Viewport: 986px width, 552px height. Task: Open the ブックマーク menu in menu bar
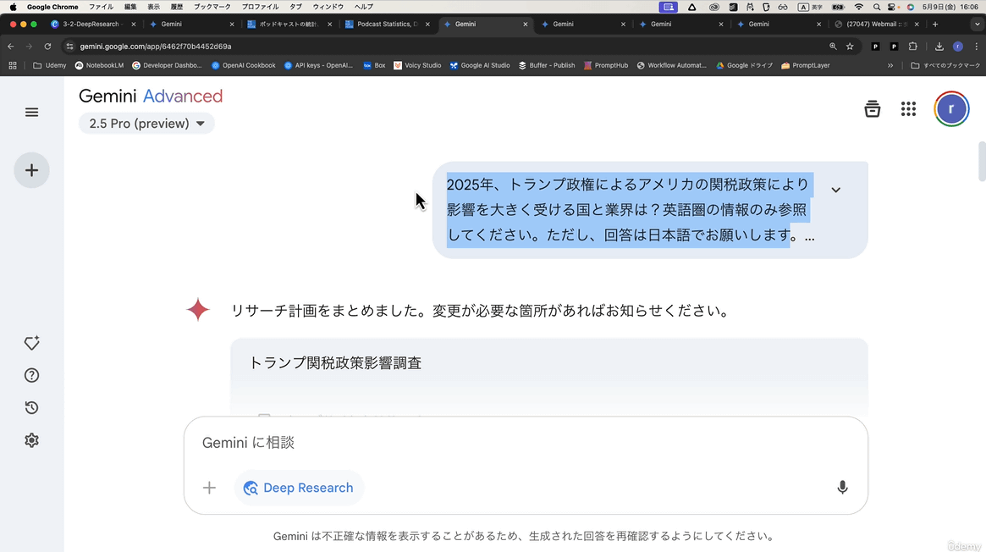[212, 7]
